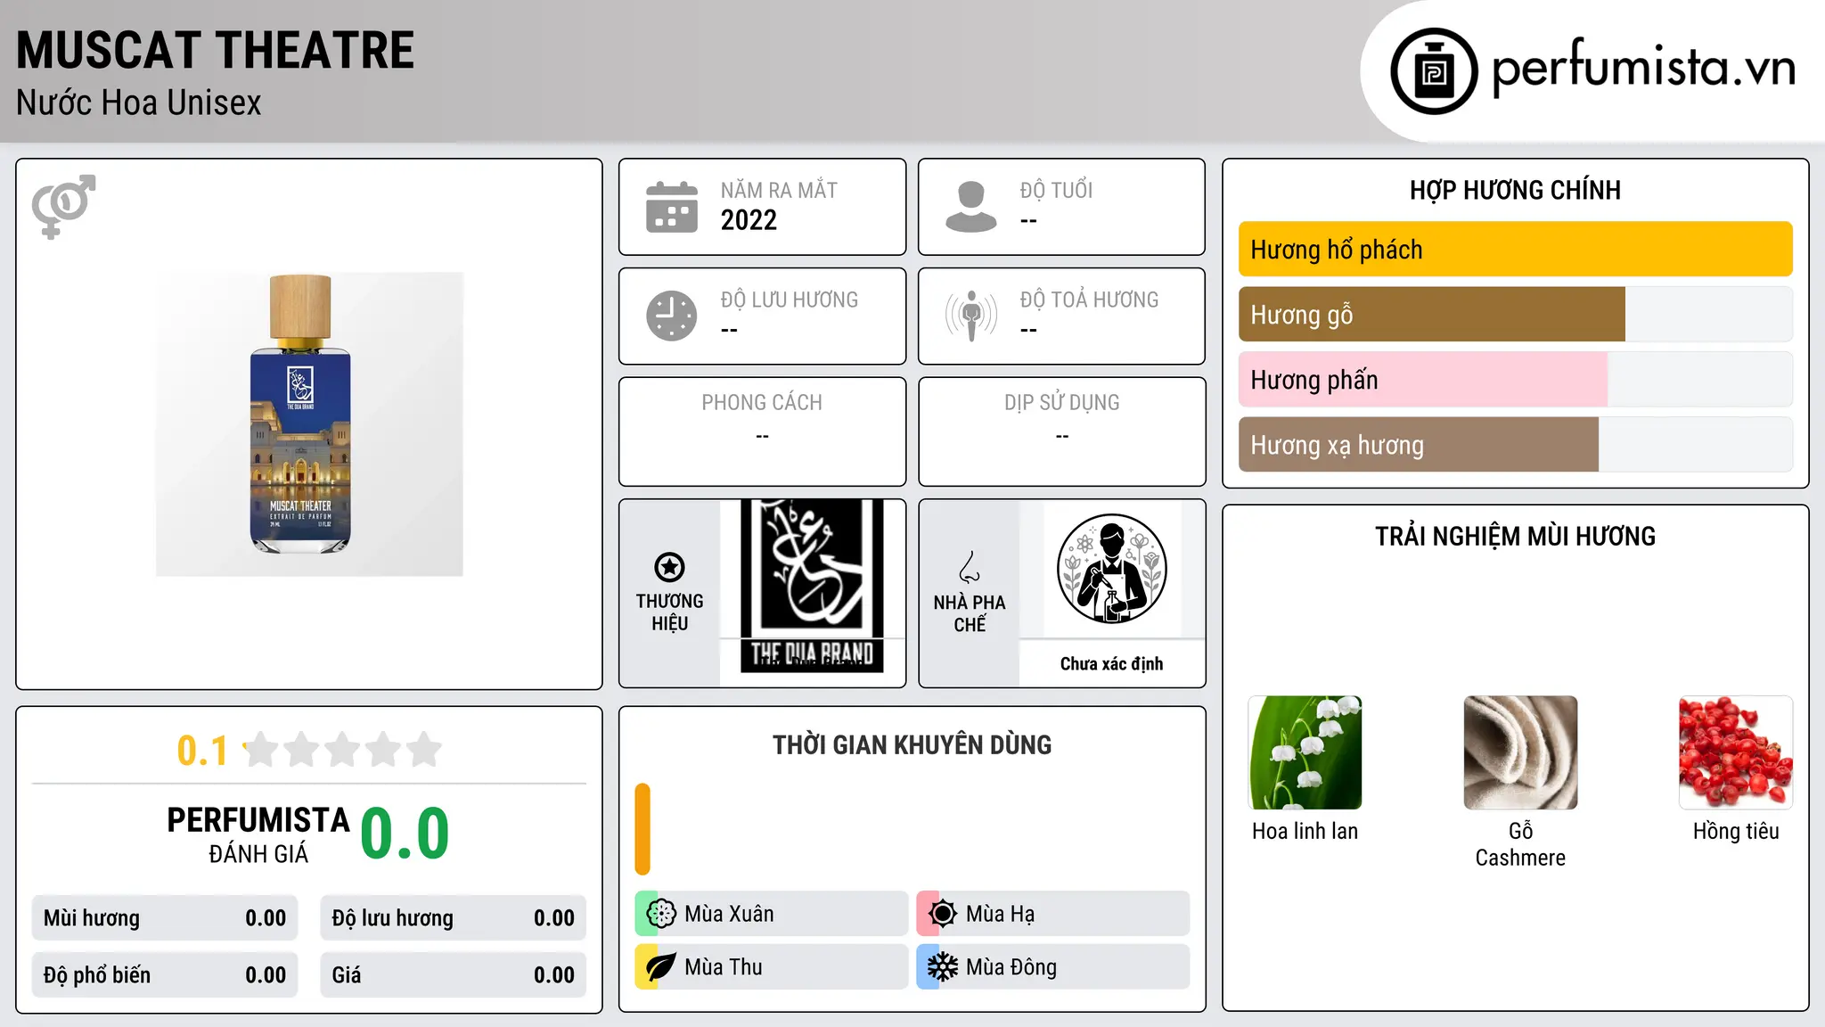Click the Hồng tiêu note label
Viewport: 1825px width, 1027px height.
(1736, 831)
